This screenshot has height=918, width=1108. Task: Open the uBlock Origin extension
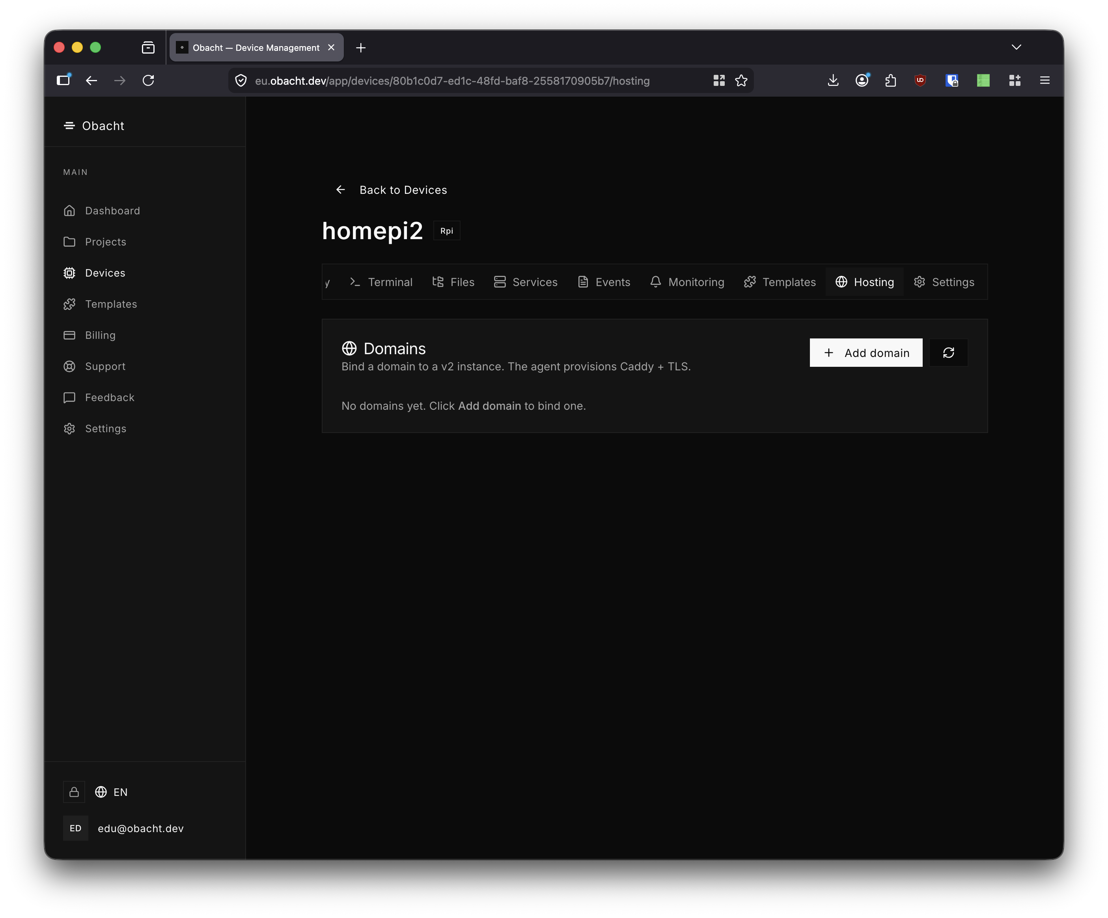click(x=920, y=80)
